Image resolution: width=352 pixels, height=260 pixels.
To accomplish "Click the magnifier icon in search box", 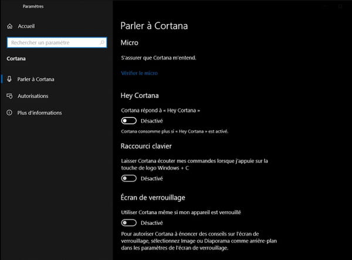I will (x=101, y=42).
